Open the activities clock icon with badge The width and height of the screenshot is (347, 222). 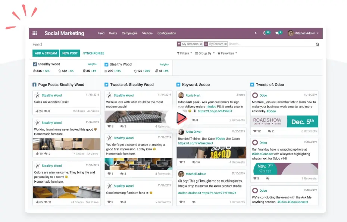click(266, 33)
